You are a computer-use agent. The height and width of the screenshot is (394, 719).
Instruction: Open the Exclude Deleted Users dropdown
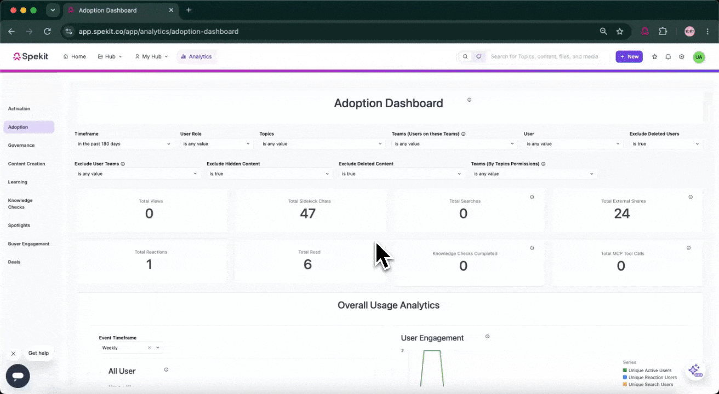point(665,144)
